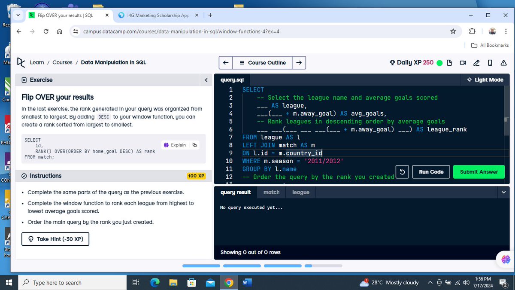Open the Chrome profile avatar

point(492,31)
